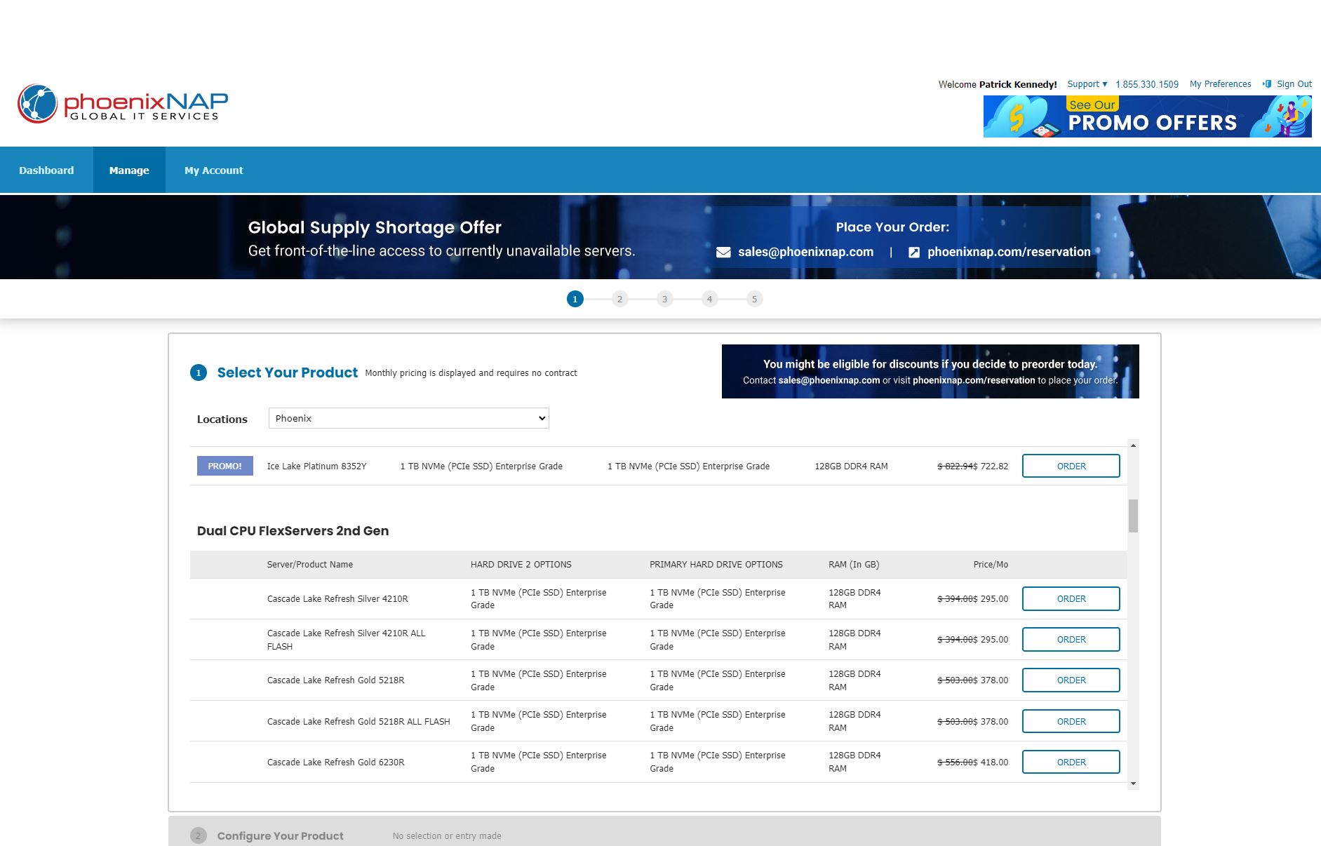Order the Cascade Lake Refresh Gold 6230R

pyautogui.click(x=1071, y=762)
